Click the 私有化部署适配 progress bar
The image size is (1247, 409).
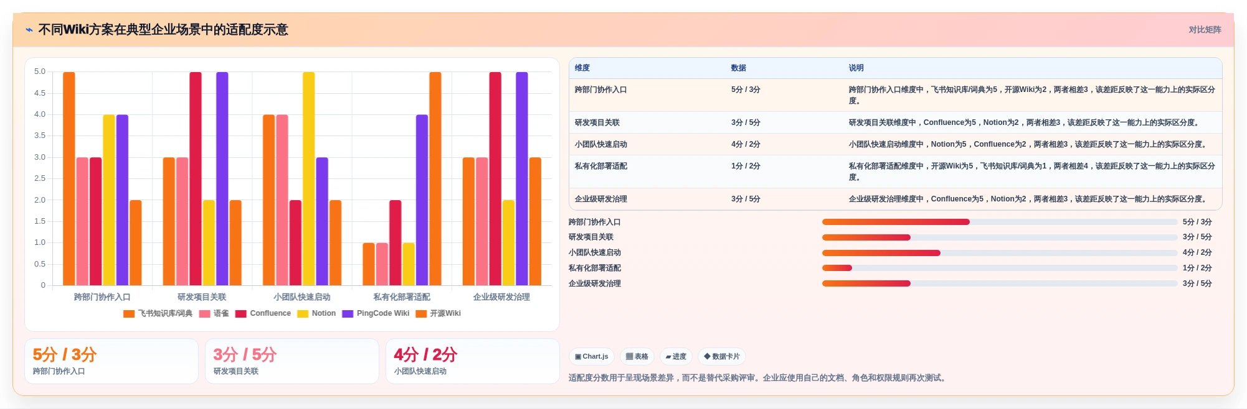pyautogui.click(x=1000, y=268)
